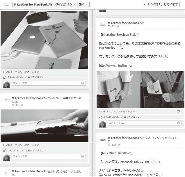Viewport: 185px width, 177px height.
Task: Click M Leather avatar on 5月8日 post
Action: 102,24
